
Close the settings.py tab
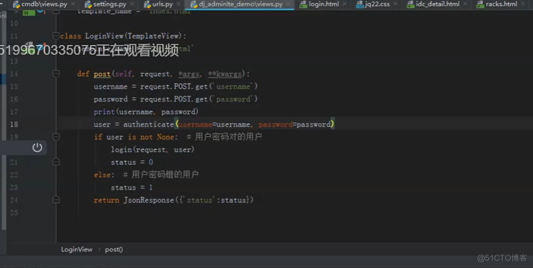pyautogui.click(x=132, y=4)
